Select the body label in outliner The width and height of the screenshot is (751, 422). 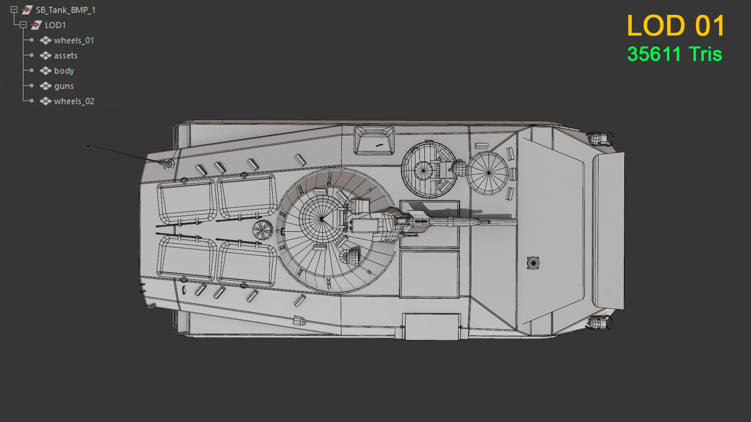tap(64, 71)
